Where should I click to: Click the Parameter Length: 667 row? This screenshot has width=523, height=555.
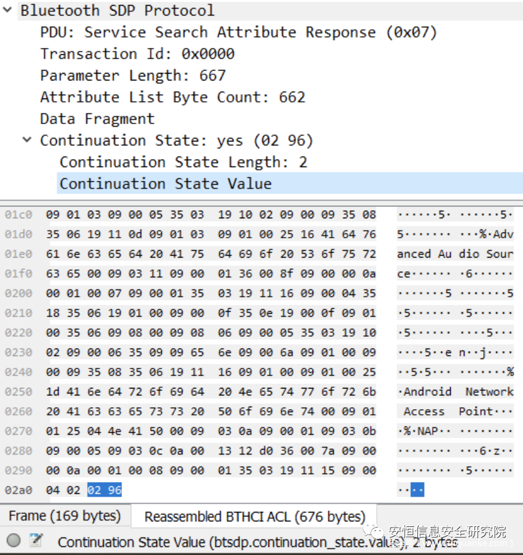tap(133, 75)
